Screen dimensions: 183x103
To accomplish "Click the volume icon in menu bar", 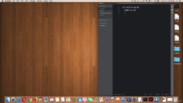I will click(x=144, y=1).
